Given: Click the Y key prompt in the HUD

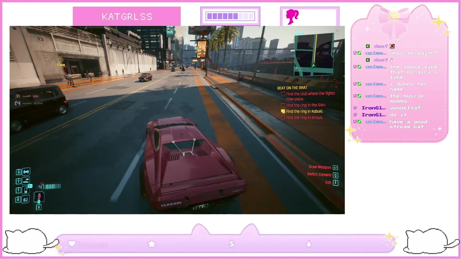Looking at the screenshot, I should [18, 181].
